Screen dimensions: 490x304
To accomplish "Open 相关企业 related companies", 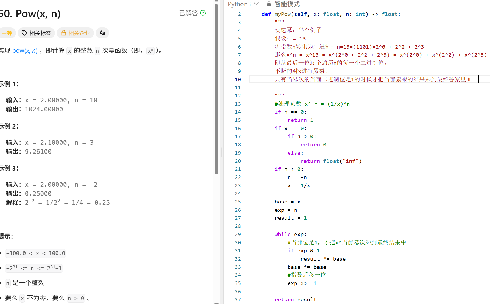I will pyautogui.click(x=75, y=33).
